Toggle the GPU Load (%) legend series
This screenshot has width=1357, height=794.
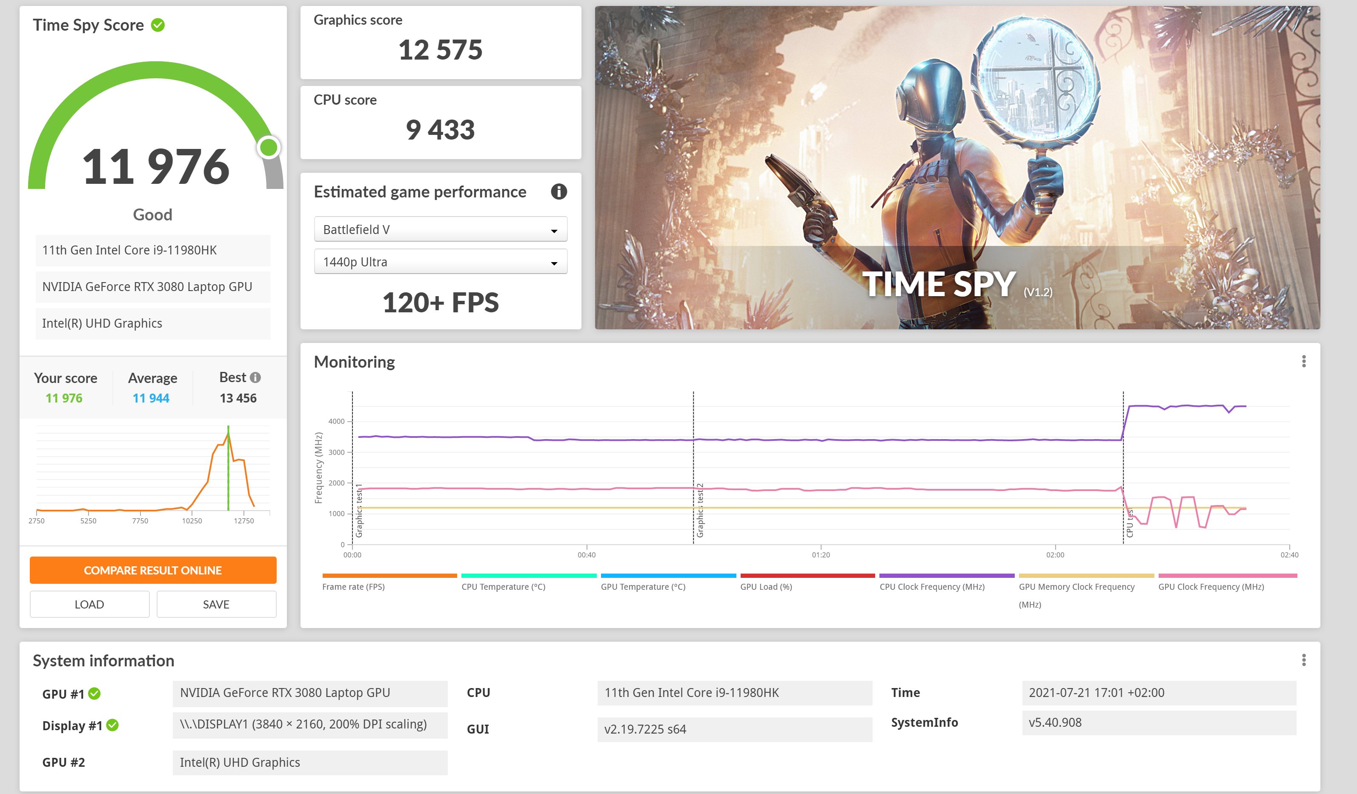click(x=766, y=587)
